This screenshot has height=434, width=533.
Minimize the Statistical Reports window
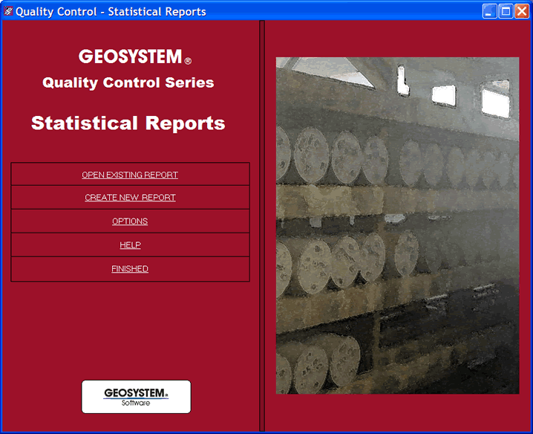pyautogui.click(x=489, y=11)
